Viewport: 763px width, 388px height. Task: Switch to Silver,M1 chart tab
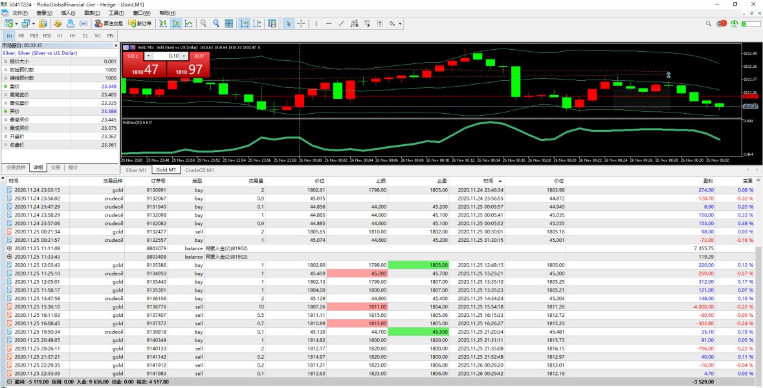tap(136, 170)
